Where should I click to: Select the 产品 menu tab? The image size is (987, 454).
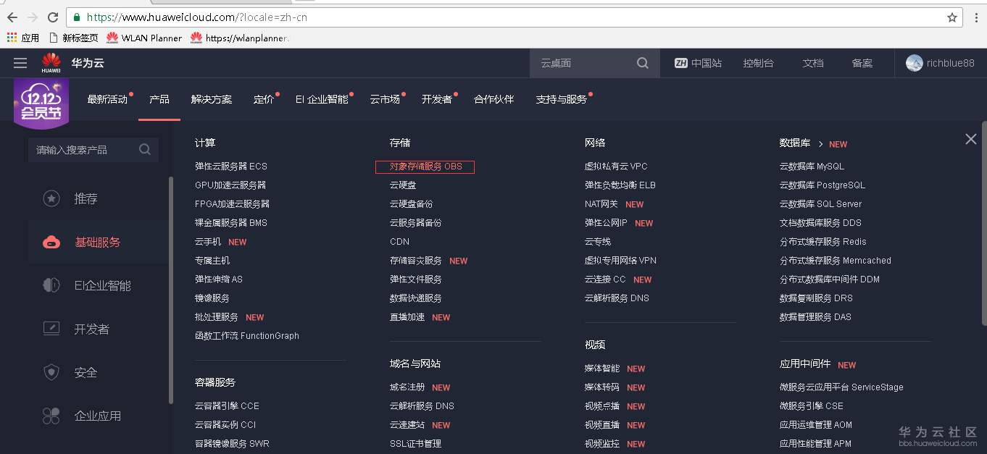pyautogui.click(x=159, y=99)
